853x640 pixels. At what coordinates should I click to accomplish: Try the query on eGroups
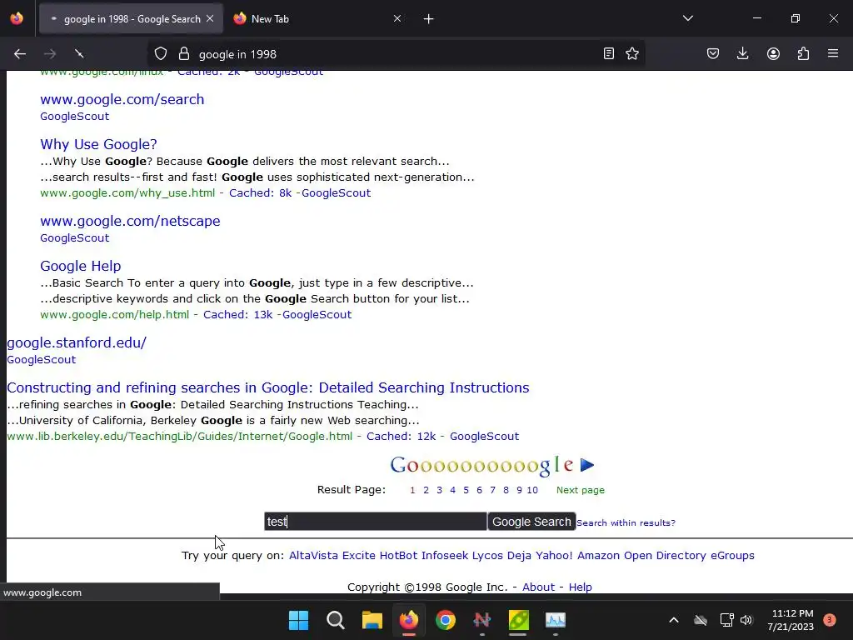732,556
